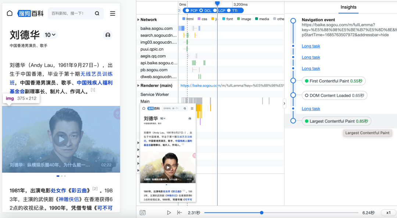Viewport: 397px width, 218px height.
Task: Click the Navigation event timeline node
Action: (293, 21)
